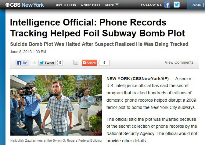
Task: Open the More menu item
Action: click(x=110, y=5)
